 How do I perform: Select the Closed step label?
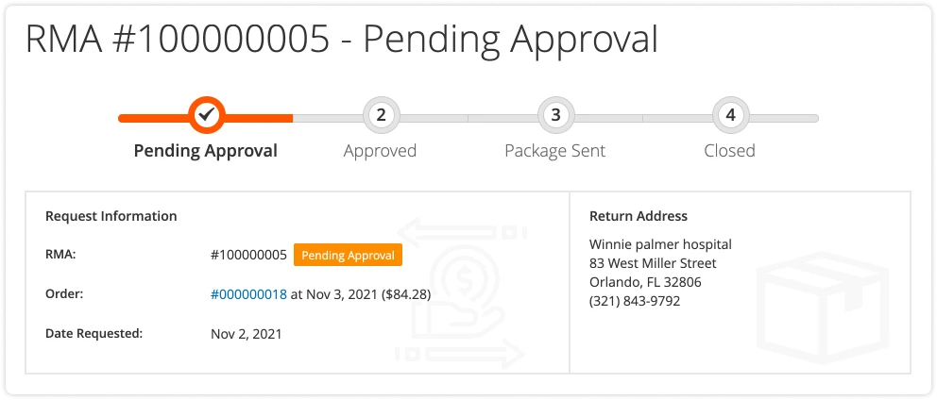coord(729,151)
